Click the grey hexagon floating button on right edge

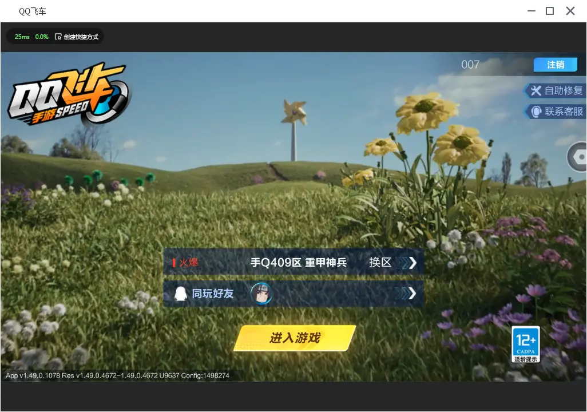[x=578, y=157]
